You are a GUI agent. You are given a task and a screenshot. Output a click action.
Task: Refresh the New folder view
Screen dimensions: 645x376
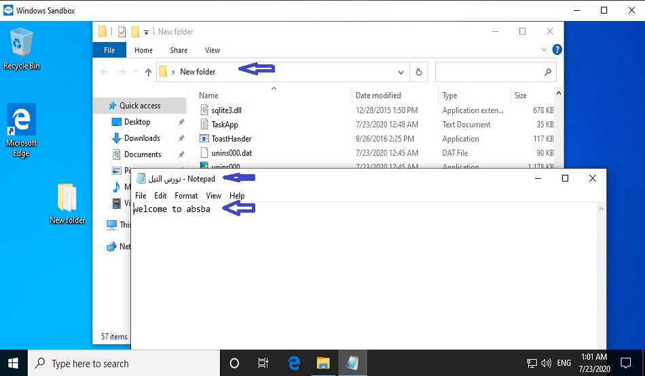419,72
